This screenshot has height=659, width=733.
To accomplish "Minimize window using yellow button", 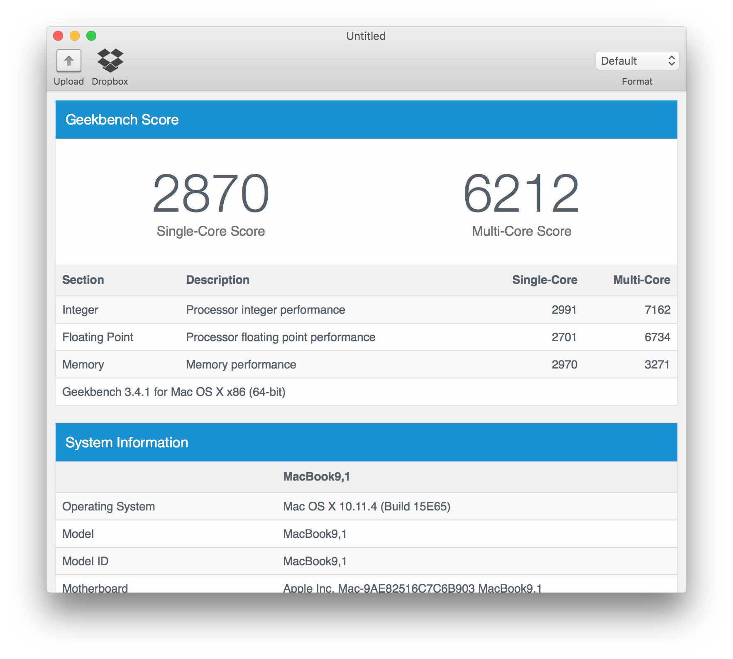I will pos(75,36).
